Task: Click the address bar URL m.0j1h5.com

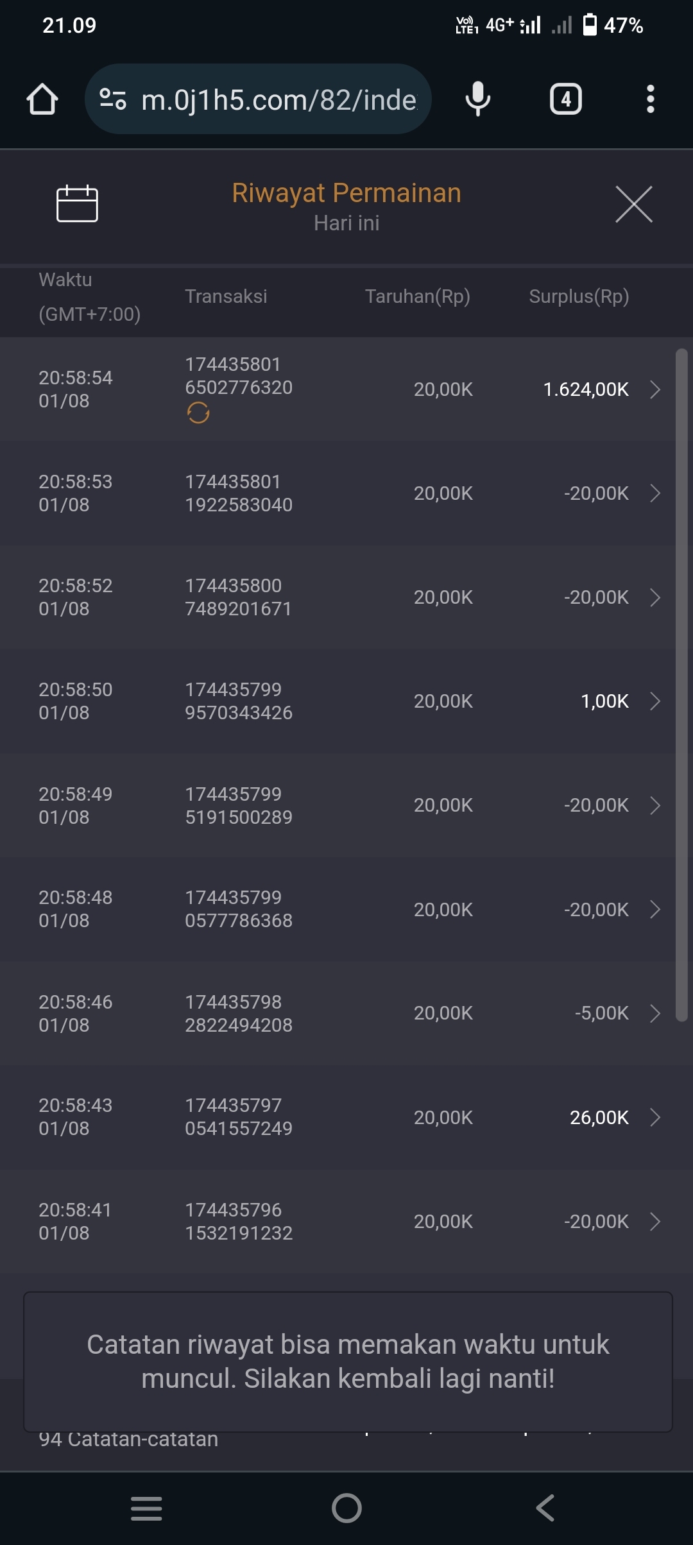Action: click(x=278, y=99)
